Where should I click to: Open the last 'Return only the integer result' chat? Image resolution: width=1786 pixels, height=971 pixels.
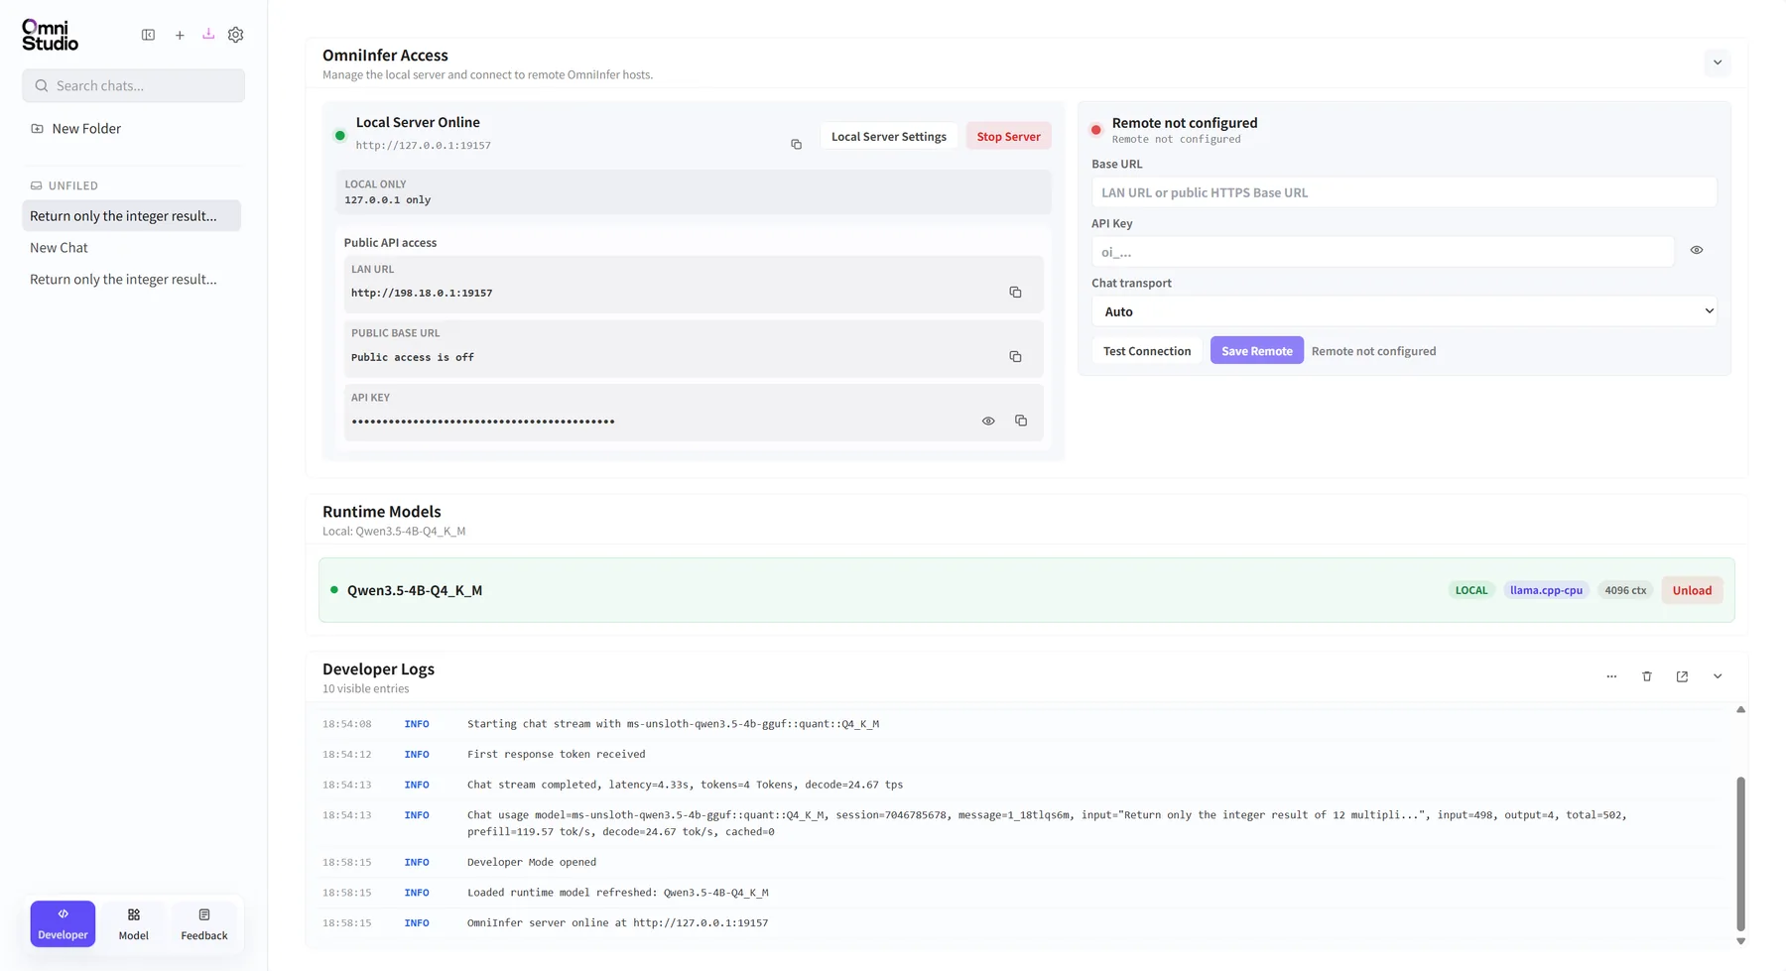click(x=131, y=279)
